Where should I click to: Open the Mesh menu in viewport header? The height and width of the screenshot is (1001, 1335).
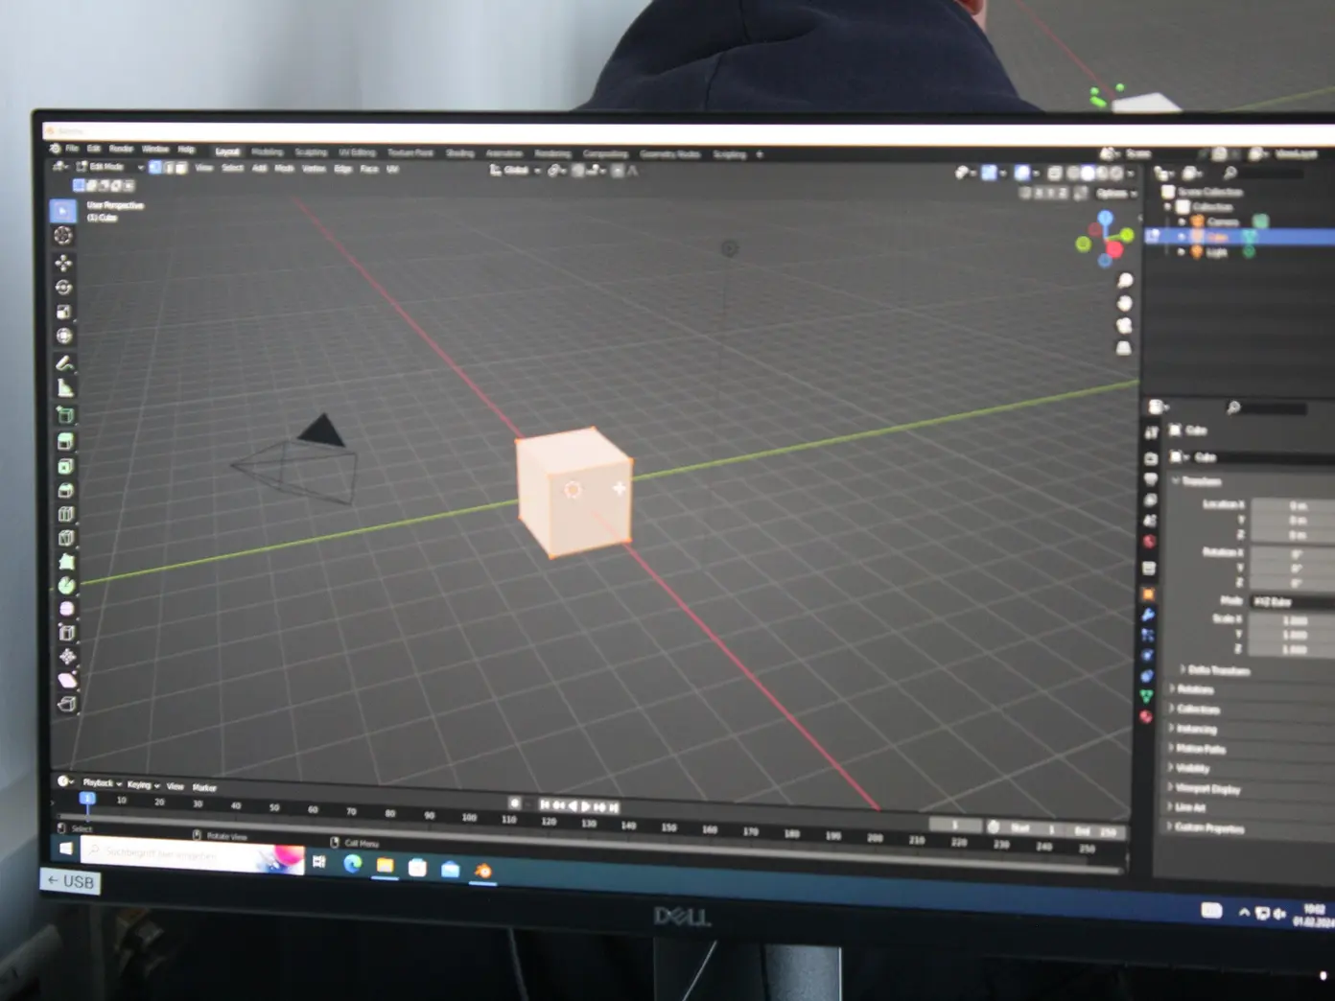[285, 169]
